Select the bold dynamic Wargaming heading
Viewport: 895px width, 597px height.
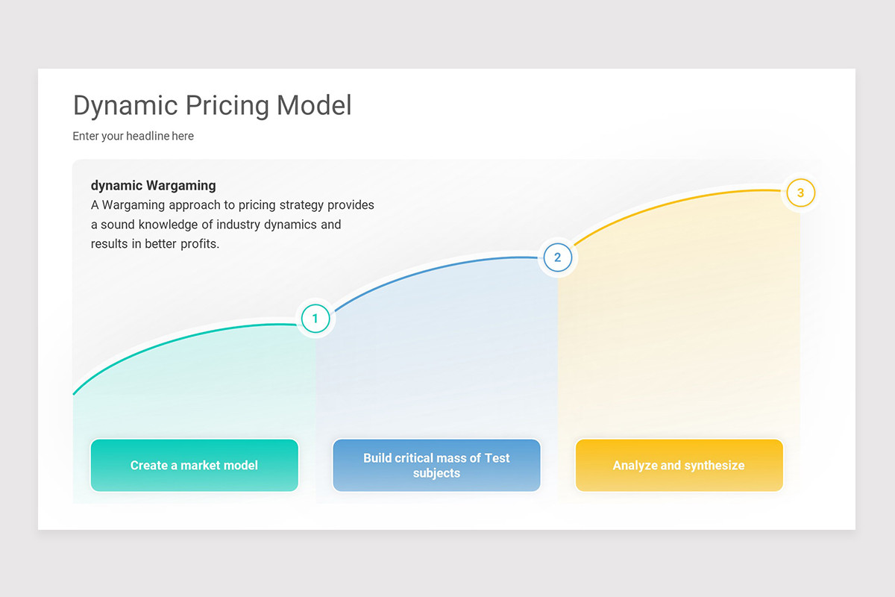click(154, 186)
